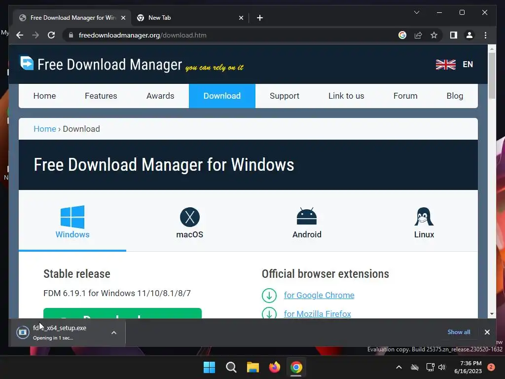Click the padlock site info icon
This screenshot has width=505, height=379.
(x=71, y=35)
